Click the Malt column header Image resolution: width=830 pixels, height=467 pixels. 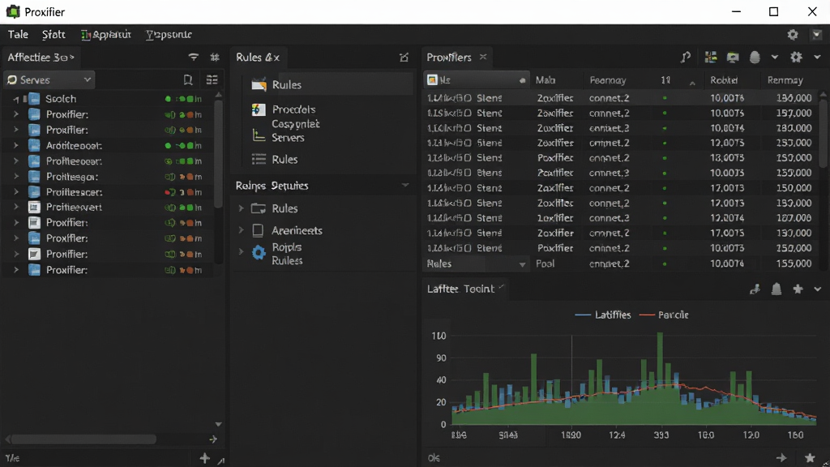coord(545,80)
